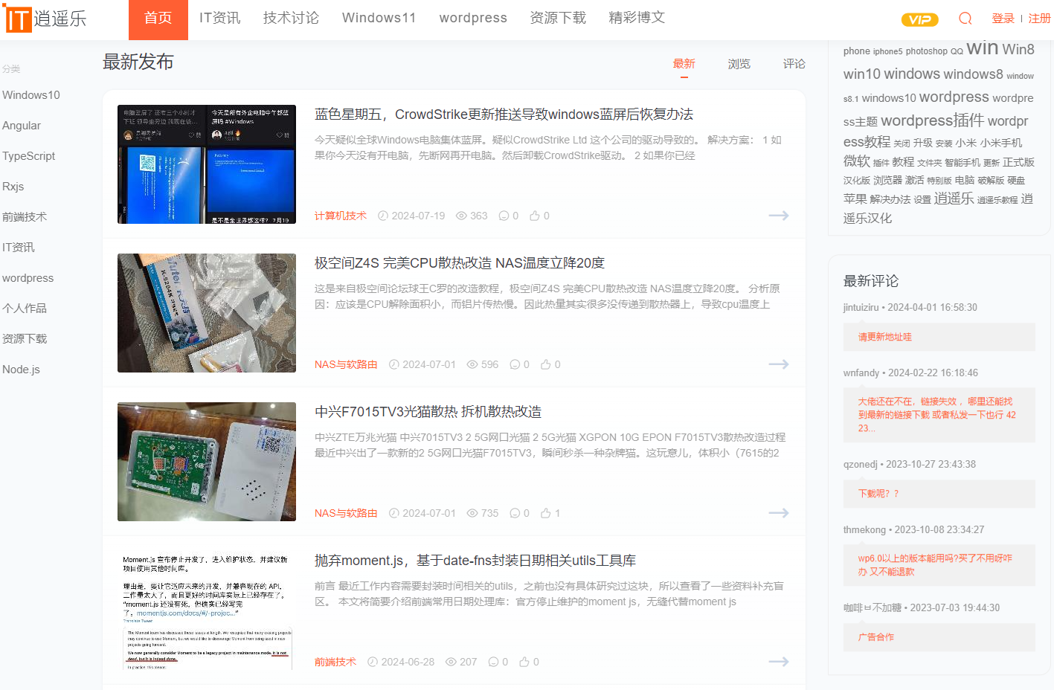Image resolution: width=1054 pixels, height=690 pixels.
Task: Click the 登录 link
Action: click(x=1003, y=19)
